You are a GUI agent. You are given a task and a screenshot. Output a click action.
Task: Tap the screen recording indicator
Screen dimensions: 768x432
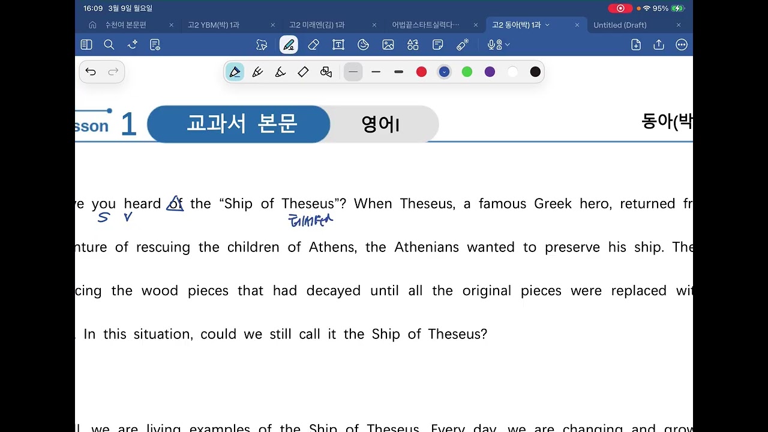tap(620, 8)
